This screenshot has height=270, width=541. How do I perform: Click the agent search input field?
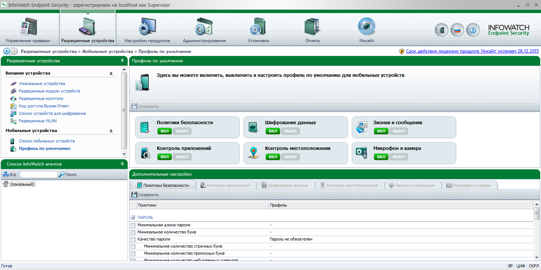[38, 175]
